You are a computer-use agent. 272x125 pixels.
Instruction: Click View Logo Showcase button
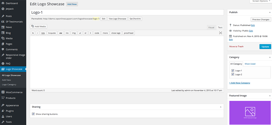point(118,19)
